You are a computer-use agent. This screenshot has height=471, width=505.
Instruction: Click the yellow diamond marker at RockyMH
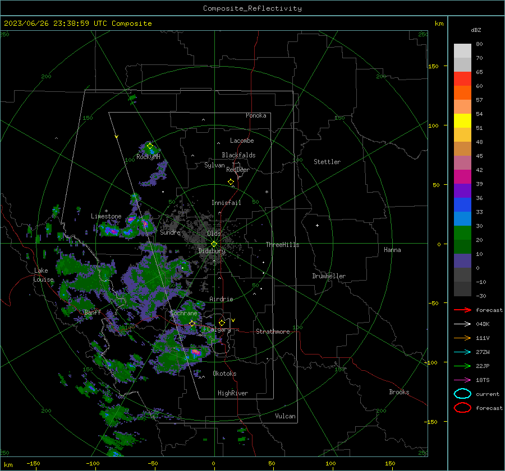(x=150, y=146)
